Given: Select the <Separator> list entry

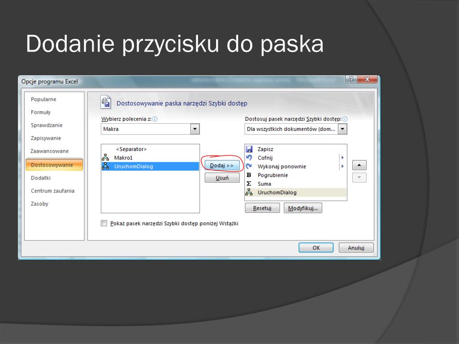Looking at the screenshot, I should coord(150,149).
